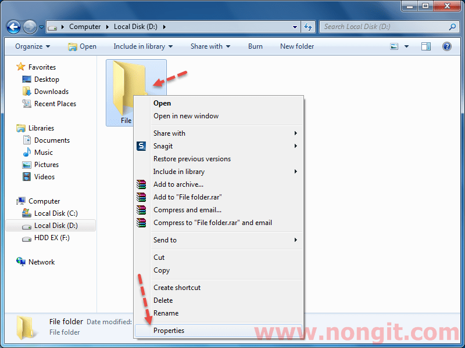Select Desktop in Favorites
This screenshot has height=348, width=465.
[x=41, y=79]
